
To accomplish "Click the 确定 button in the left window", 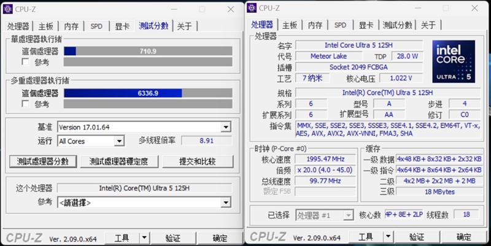I will [220, 238].
